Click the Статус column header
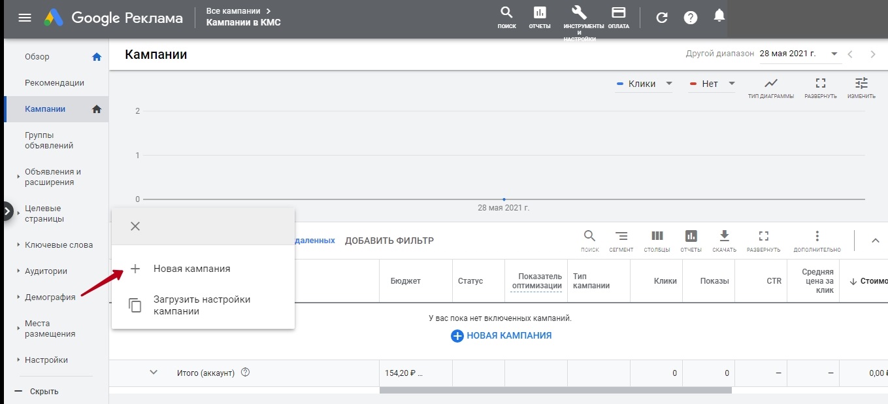This screenshot has width=888, height=404. click(470, 281)
